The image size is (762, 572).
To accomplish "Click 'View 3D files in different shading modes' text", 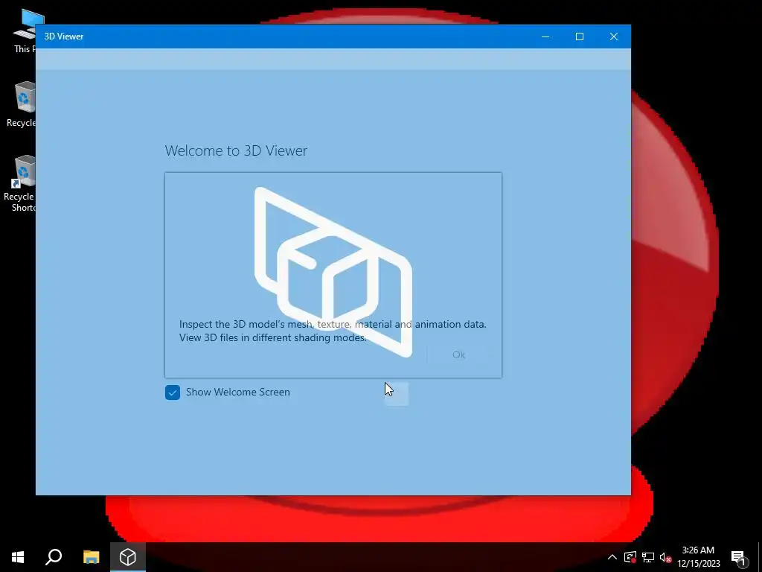I will [272, 337].
